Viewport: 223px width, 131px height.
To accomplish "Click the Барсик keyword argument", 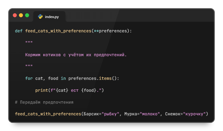I will click(91, 114).
